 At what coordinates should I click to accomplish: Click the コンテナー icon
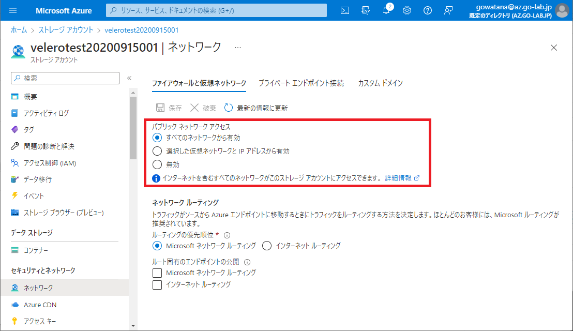click(x=14, y=250)
